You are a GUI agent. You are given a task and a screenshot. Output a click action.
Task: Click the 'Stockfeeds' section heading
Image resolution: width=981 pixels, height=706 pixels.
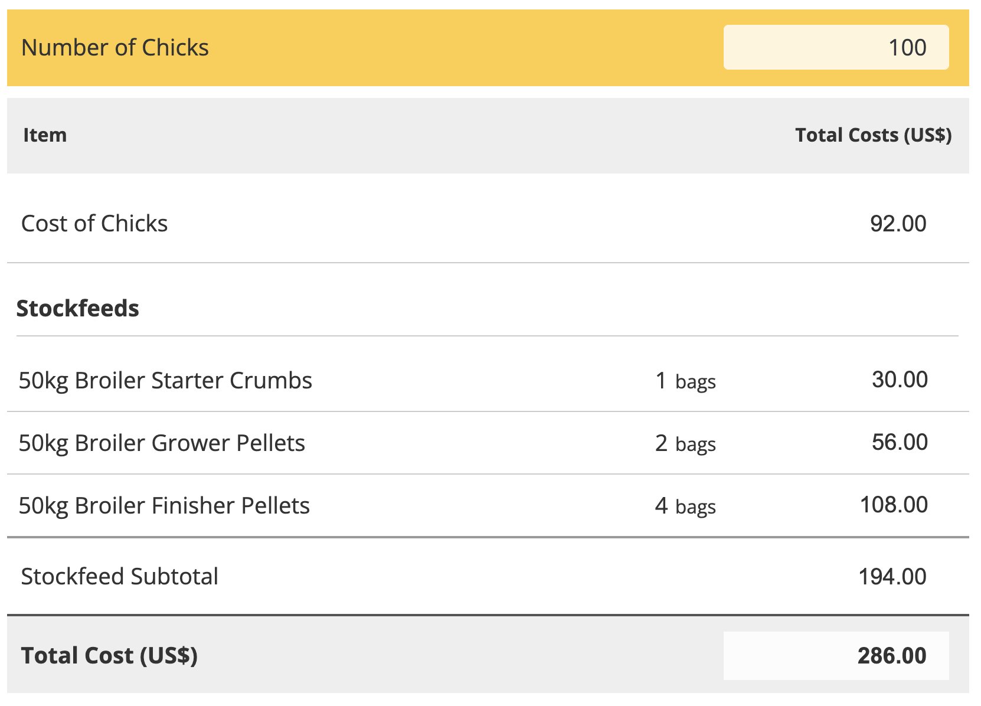point(78,308)
